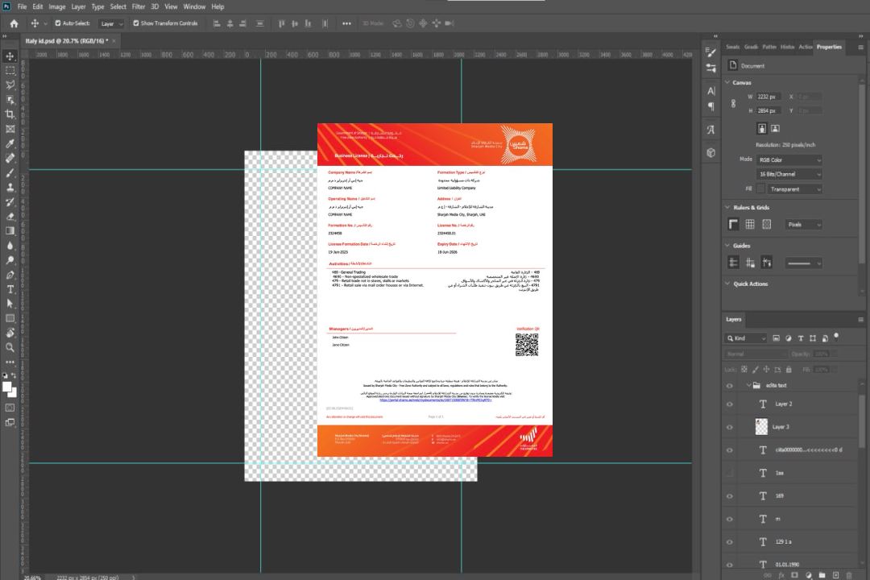
Task: Open the Filter menu
Action: (139, 6)
